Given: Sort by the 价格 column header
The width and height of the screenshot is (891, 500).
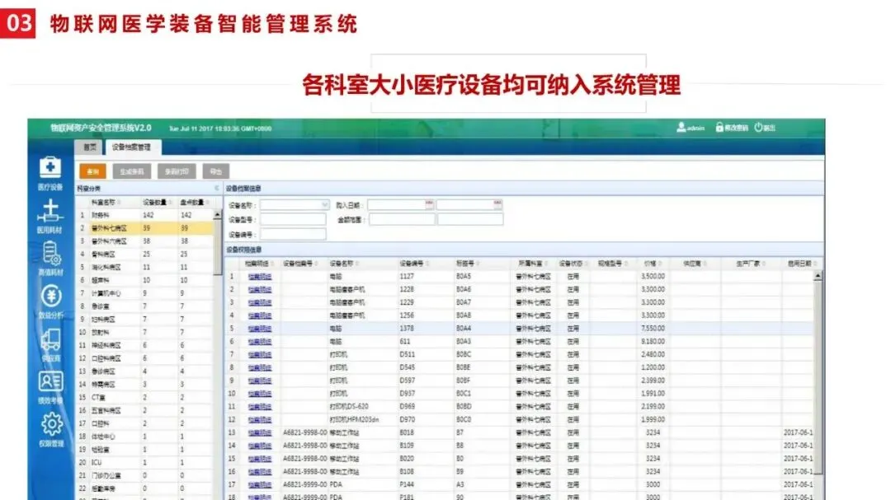Looking at the screenshot, I should pos(650,264).
